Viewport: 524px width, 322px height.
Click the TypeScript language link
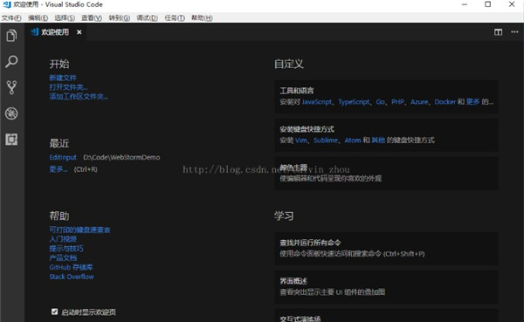click(354, 102)
